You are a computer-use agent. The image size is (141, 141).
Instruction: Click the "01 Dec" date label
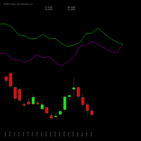(x=78, y=134)
